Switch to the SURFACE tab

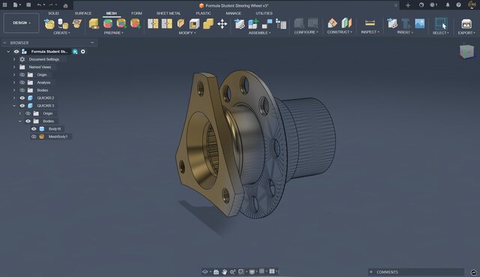pos(83,14)
